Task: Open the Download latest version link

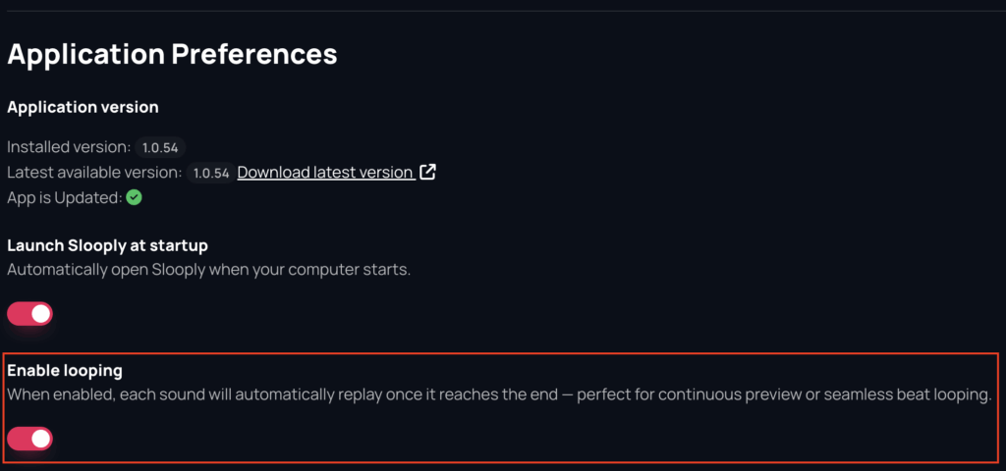Action: click(x=325, y=173)
